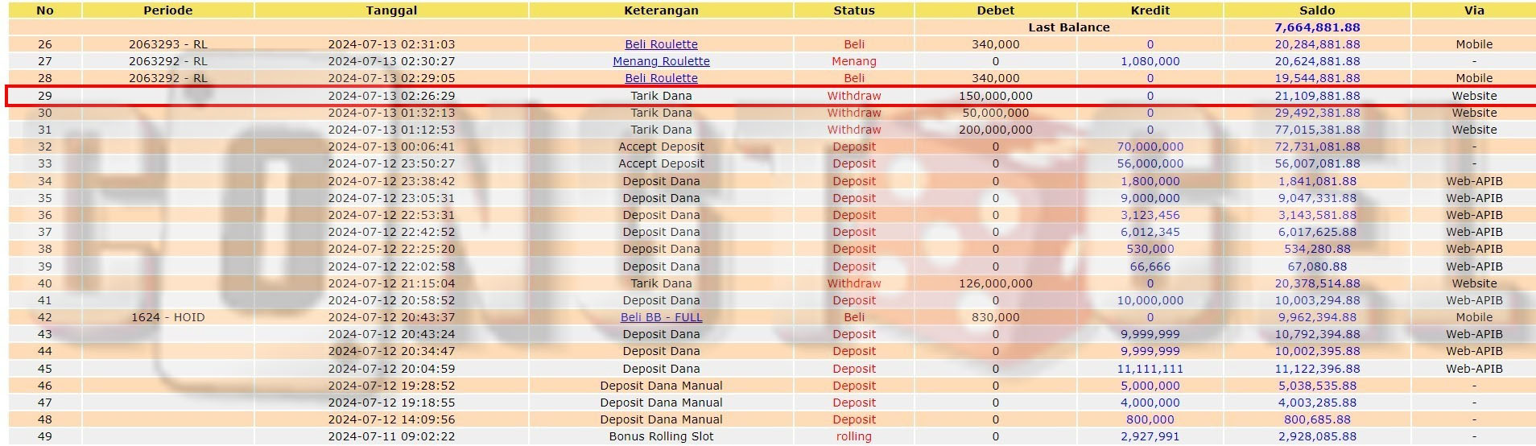Click the 11,111,111 deposit kredit value
The width and height of the screenshot is (1536, 446).
[x=1150, y=369]
